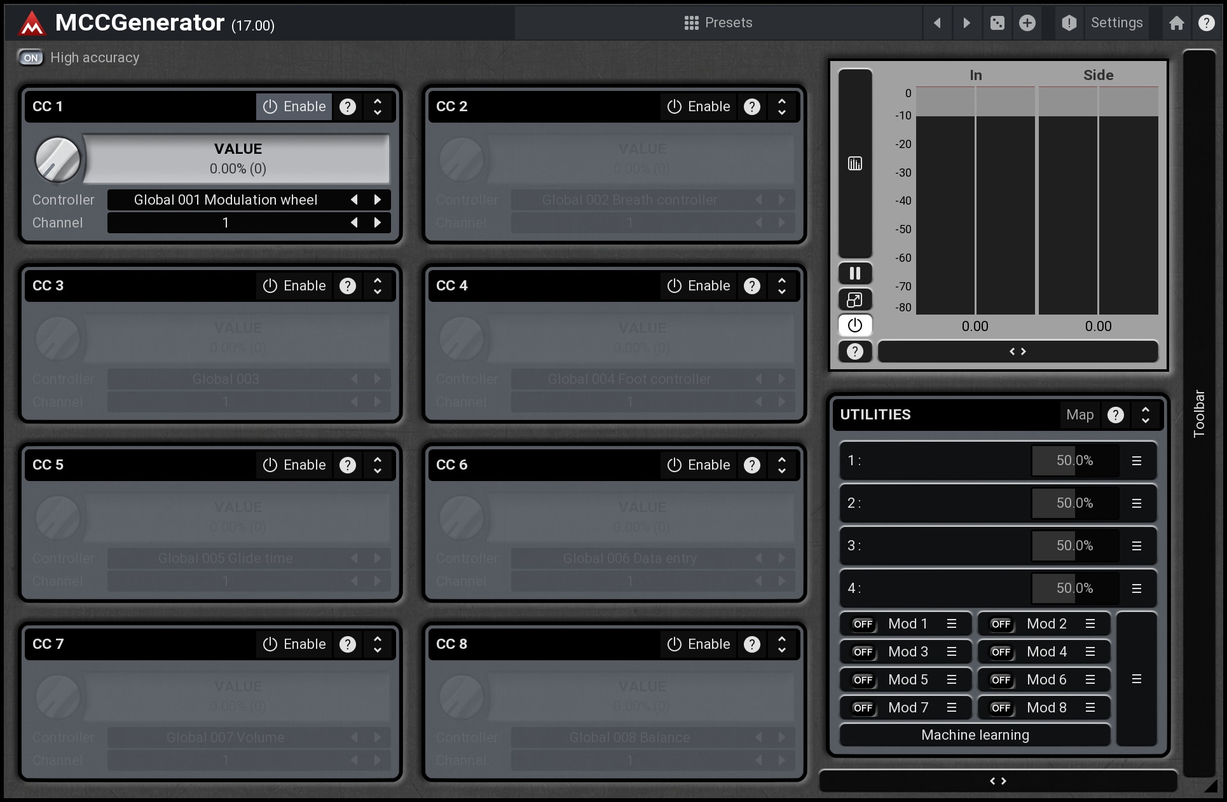Open the Settings menu

tap(1116, 23)
